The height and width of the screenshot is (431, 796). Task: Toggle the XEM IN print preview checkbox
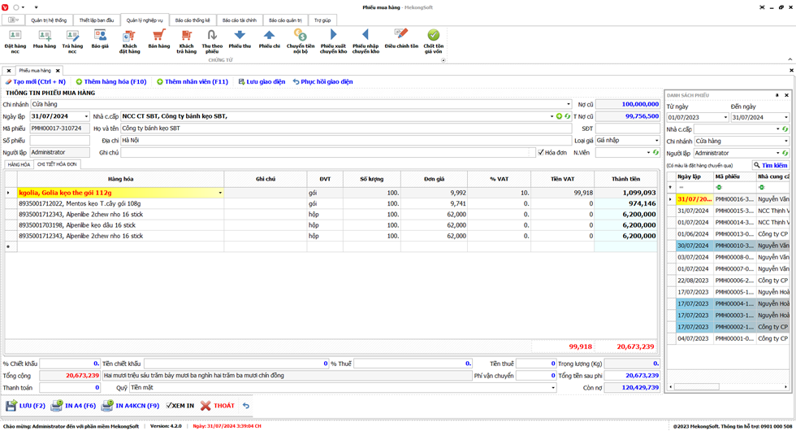[x=170, y=405]
